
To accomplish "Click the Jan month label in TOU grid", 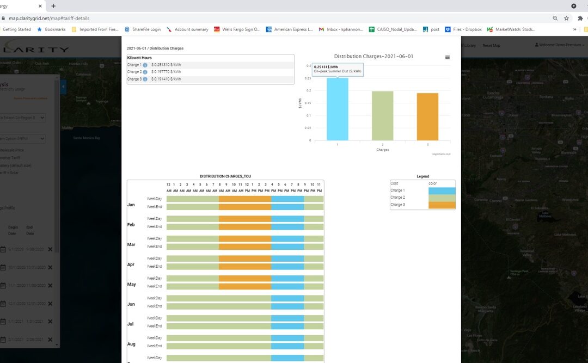I will click(131, 205).
